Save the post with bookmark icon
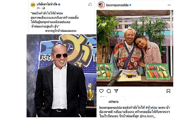 tap(168, 91)
